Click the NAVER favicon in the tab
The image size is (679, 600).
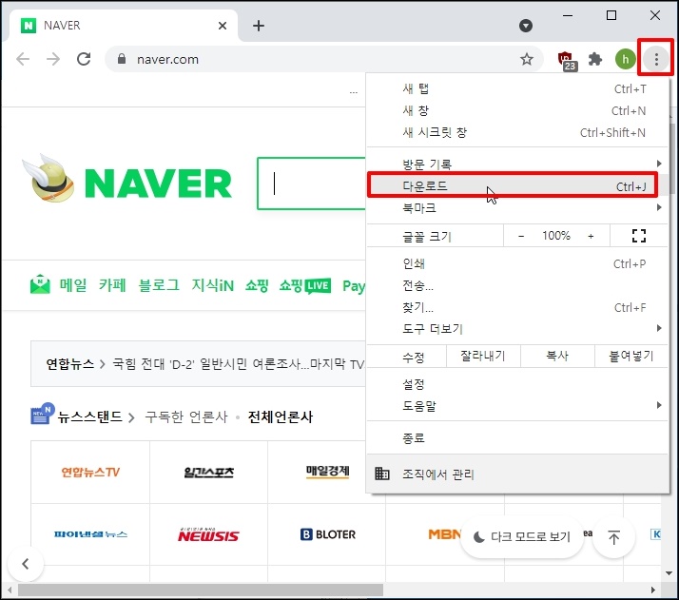(x=29, y=26)
